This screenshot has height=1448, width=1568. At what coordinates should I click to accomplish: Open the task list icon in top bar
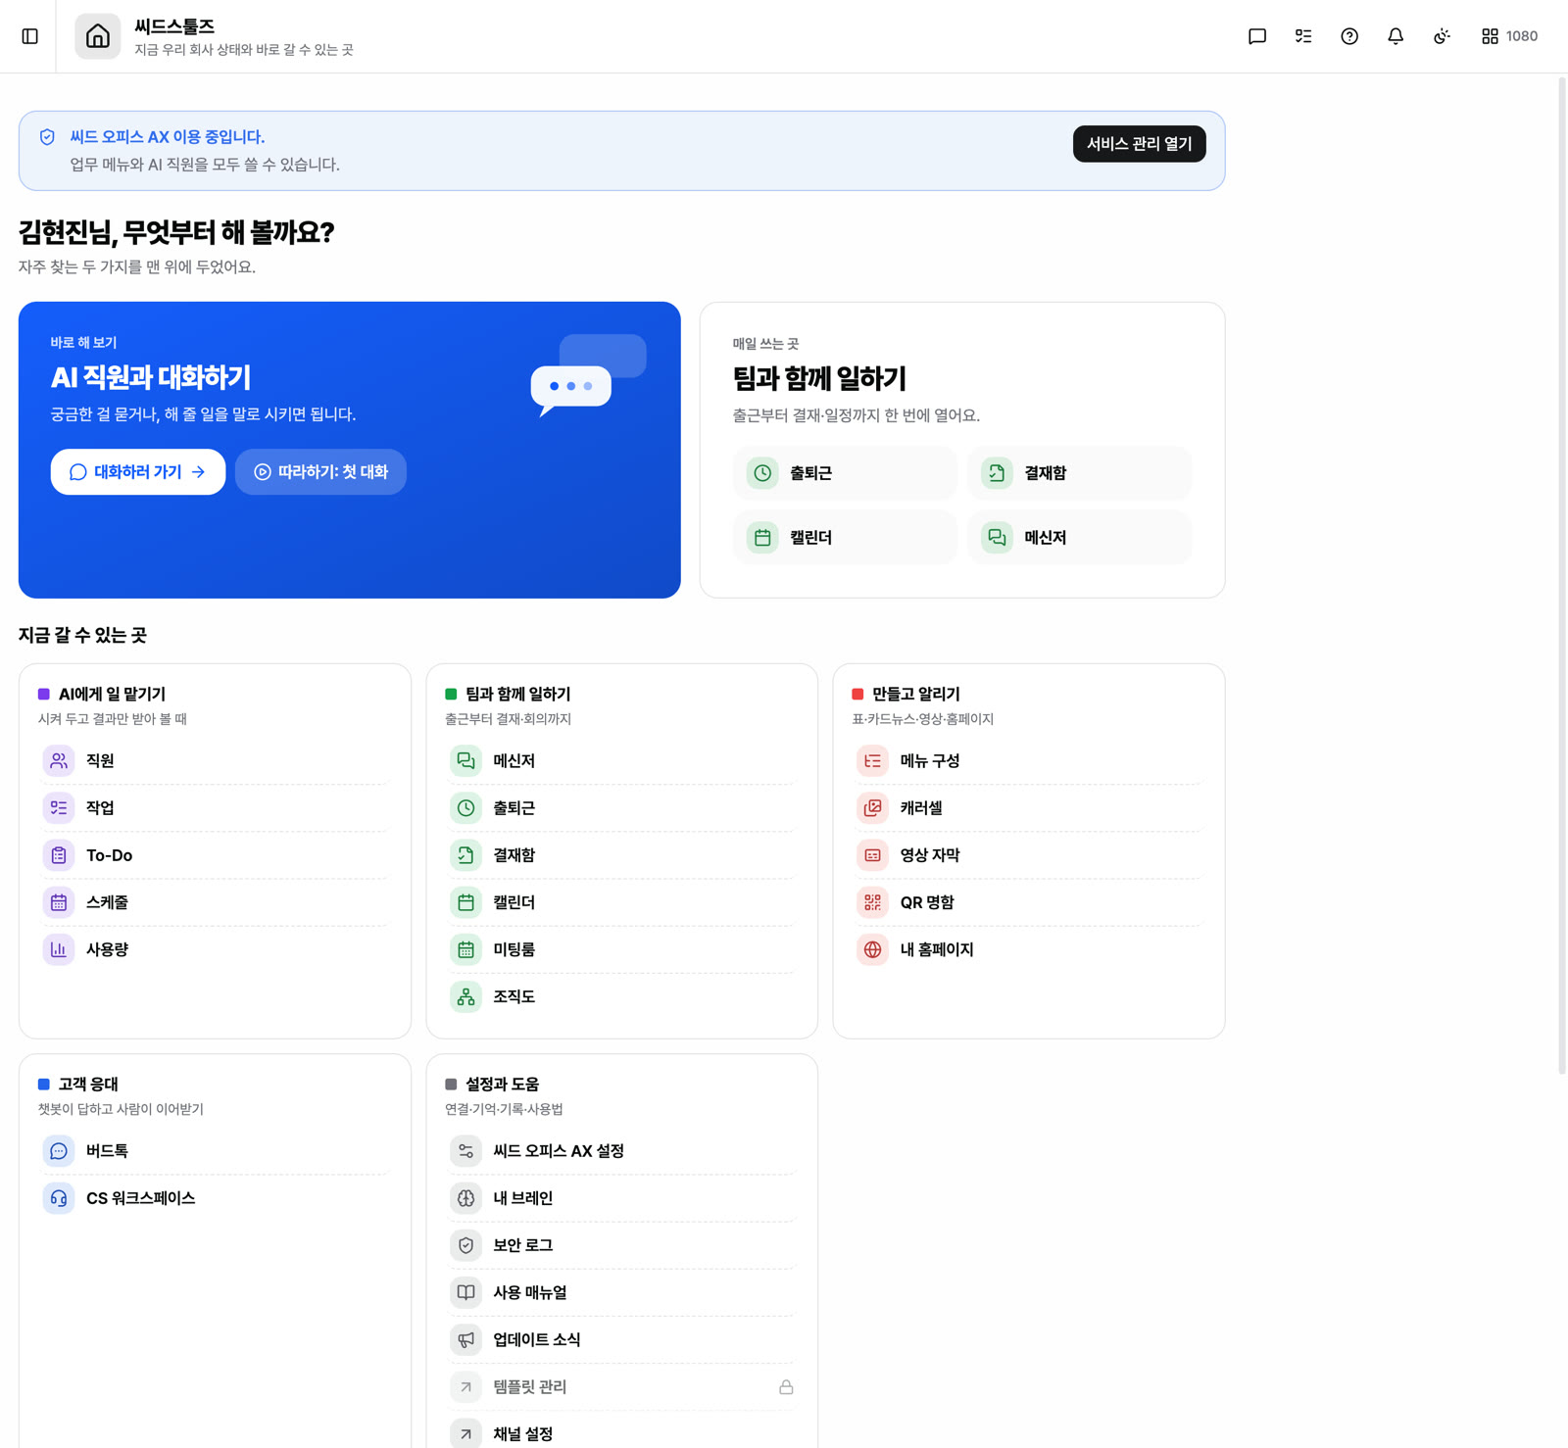pos(1303,36)
